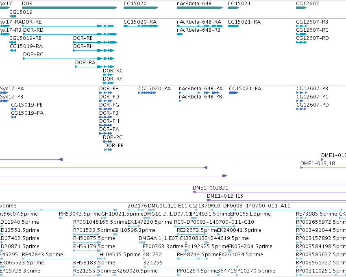Click the DOR-PC protein label
The height and width of the screenshot is (277, 346).
click(x=113, y=138)
